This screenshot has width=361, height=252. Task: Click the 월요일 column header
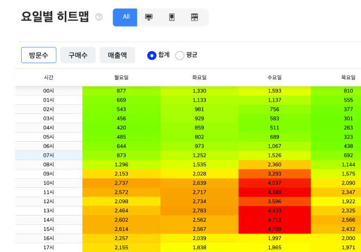click(x=121, y=78)
